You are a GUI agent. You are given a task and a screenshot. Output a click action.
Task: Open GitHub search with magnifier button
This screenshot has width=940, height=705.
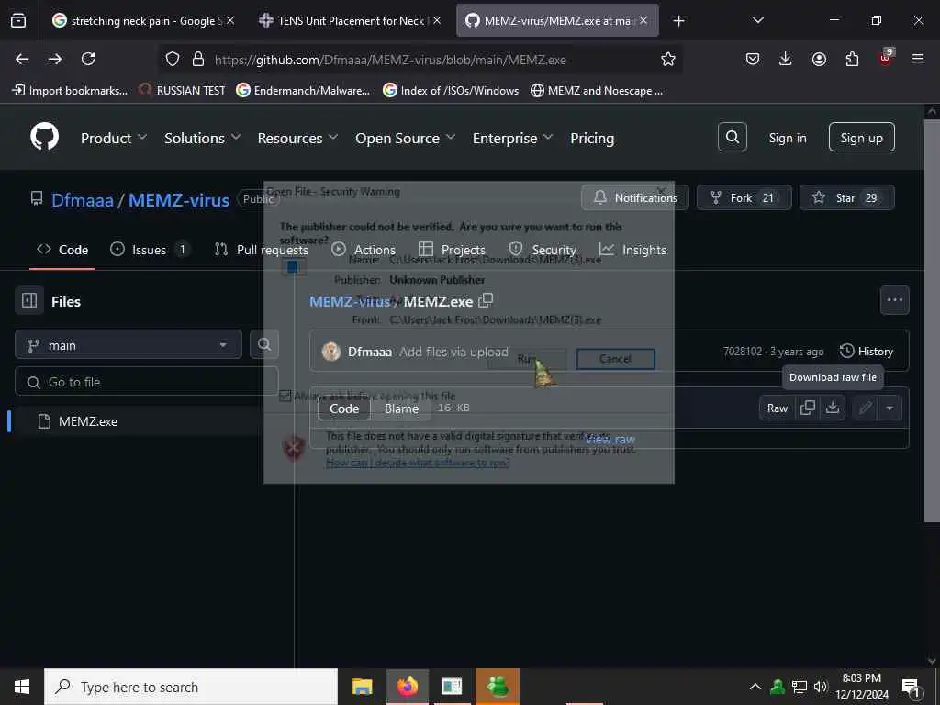coord(732,138)
